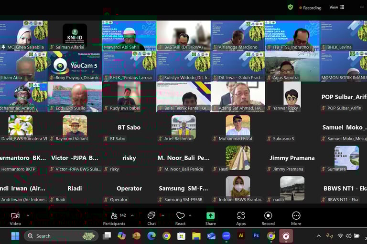
Task: Open the Participants panel
Action: click(114, 219)
